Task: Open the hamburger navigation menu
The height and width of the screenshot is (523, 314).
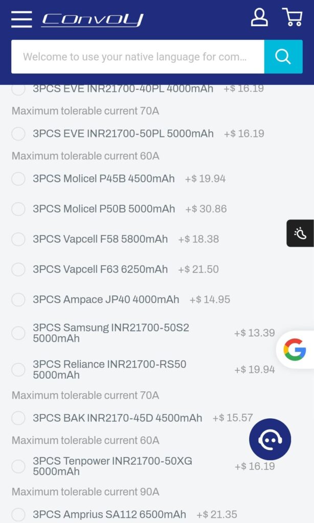Action: pos(21,19)
